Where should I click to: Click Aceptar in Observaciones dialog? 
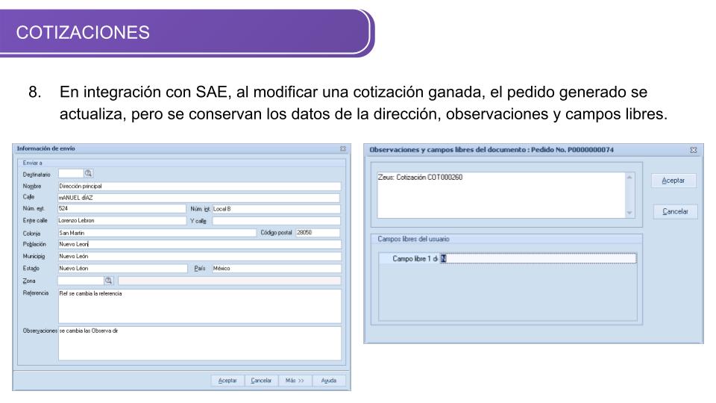[673, 181]
